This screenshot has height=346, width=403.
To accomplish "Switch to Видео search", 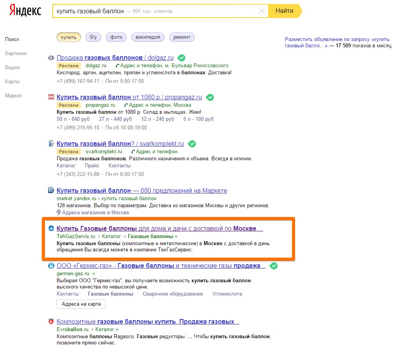I will tap(13, 67).
